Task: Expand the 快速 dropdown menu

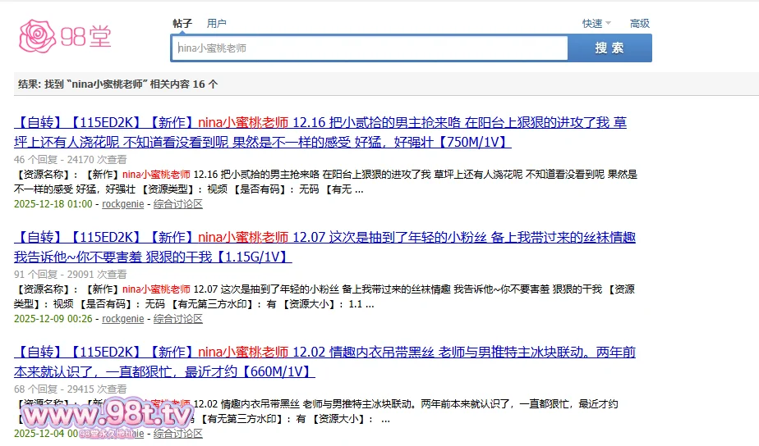Action: click(x=592, y=24)
